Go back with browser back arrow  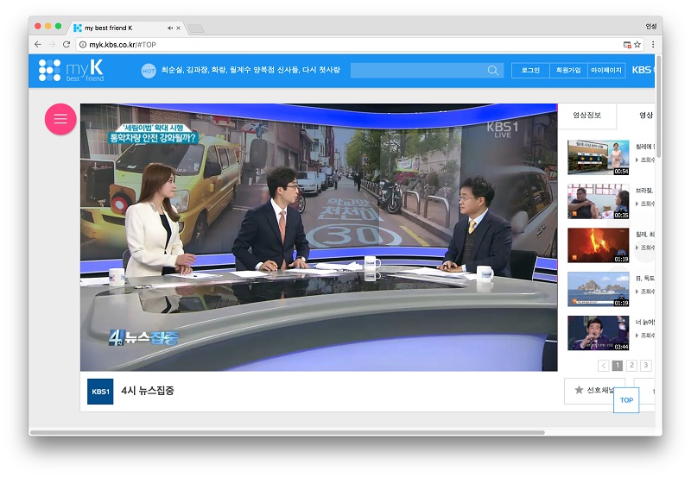38,45
